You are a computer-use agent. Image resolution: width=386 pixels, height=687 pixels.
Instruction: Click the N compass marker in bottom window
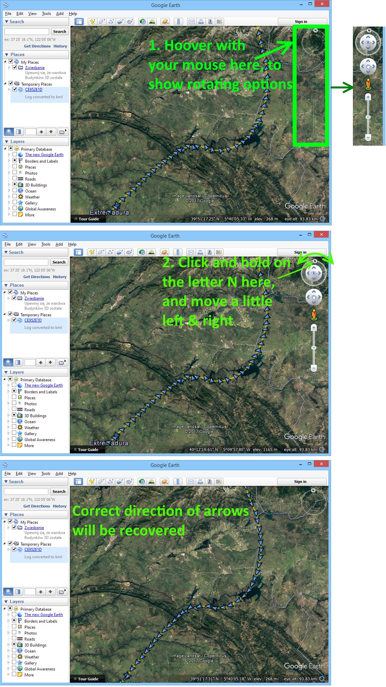click(313, 490)
